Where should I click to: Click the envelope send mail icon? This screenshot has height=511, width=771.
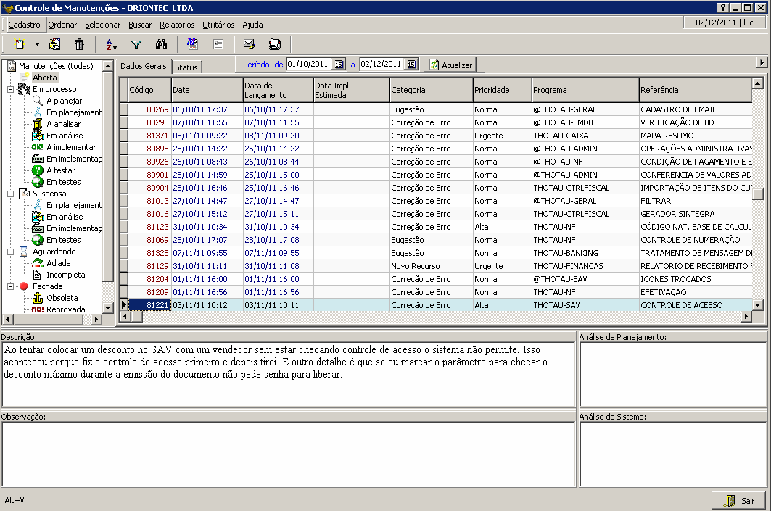250,44
